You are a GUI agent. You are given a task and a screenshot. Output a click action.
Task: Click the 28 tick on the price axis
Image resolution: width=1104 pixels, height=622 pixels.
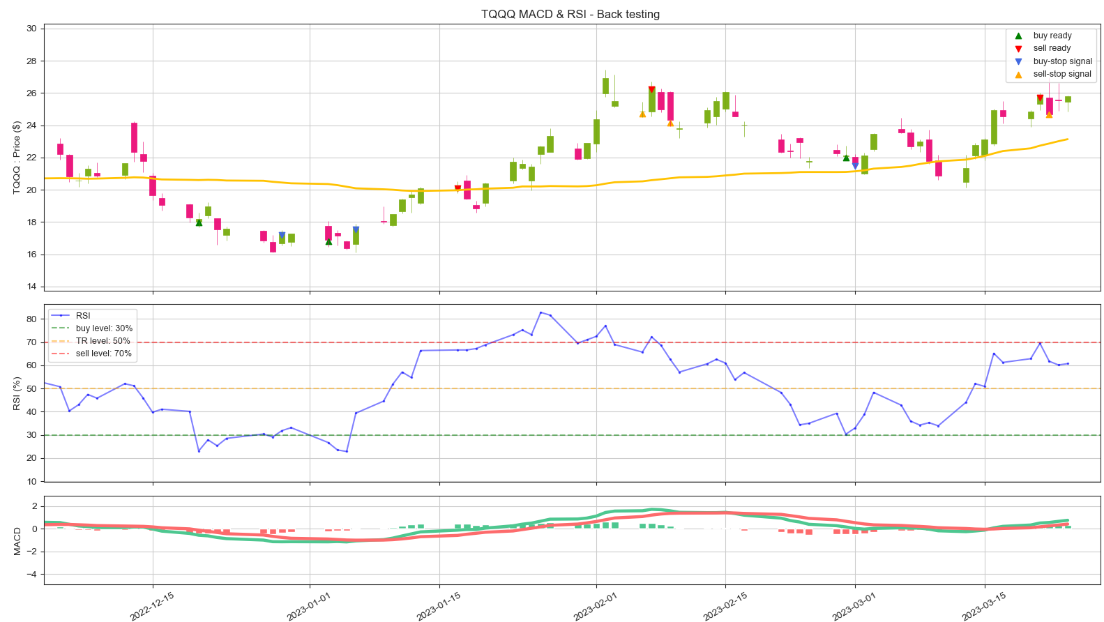click(x=31, y=61)
